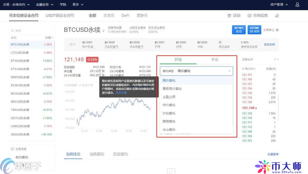This screenshot has width=308, height=174.
Task: Select EOSUSD永续 contract row
Action: click(x=32, y=85)
